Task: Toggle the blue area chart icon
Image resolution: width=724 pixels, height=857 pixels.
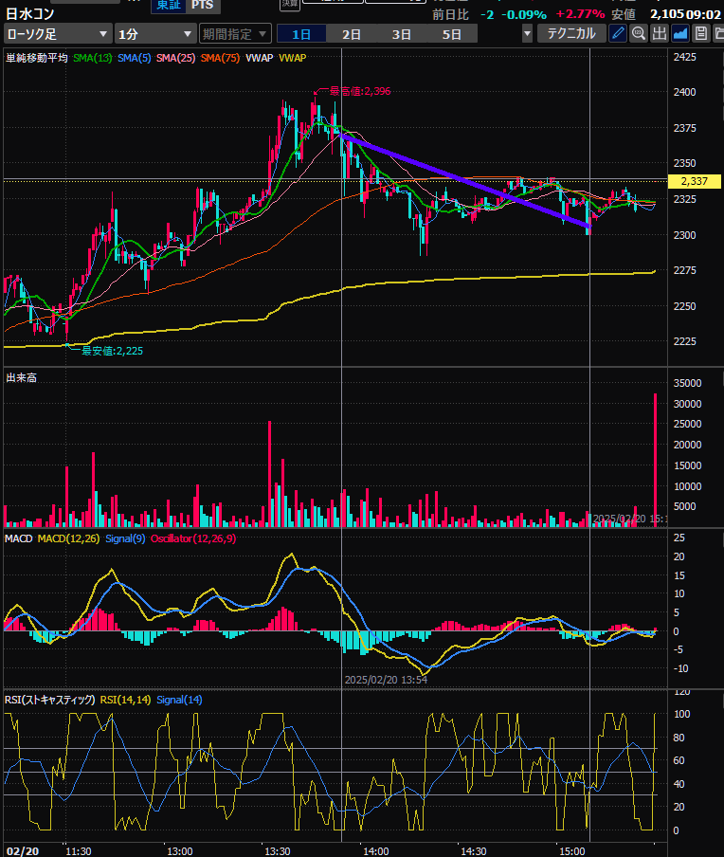Action: [680, 33]
